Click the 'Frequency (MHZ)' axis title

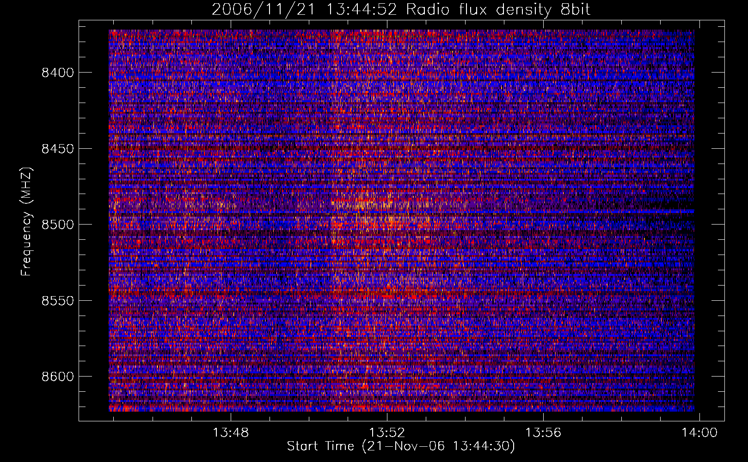[x=27, y=222]
